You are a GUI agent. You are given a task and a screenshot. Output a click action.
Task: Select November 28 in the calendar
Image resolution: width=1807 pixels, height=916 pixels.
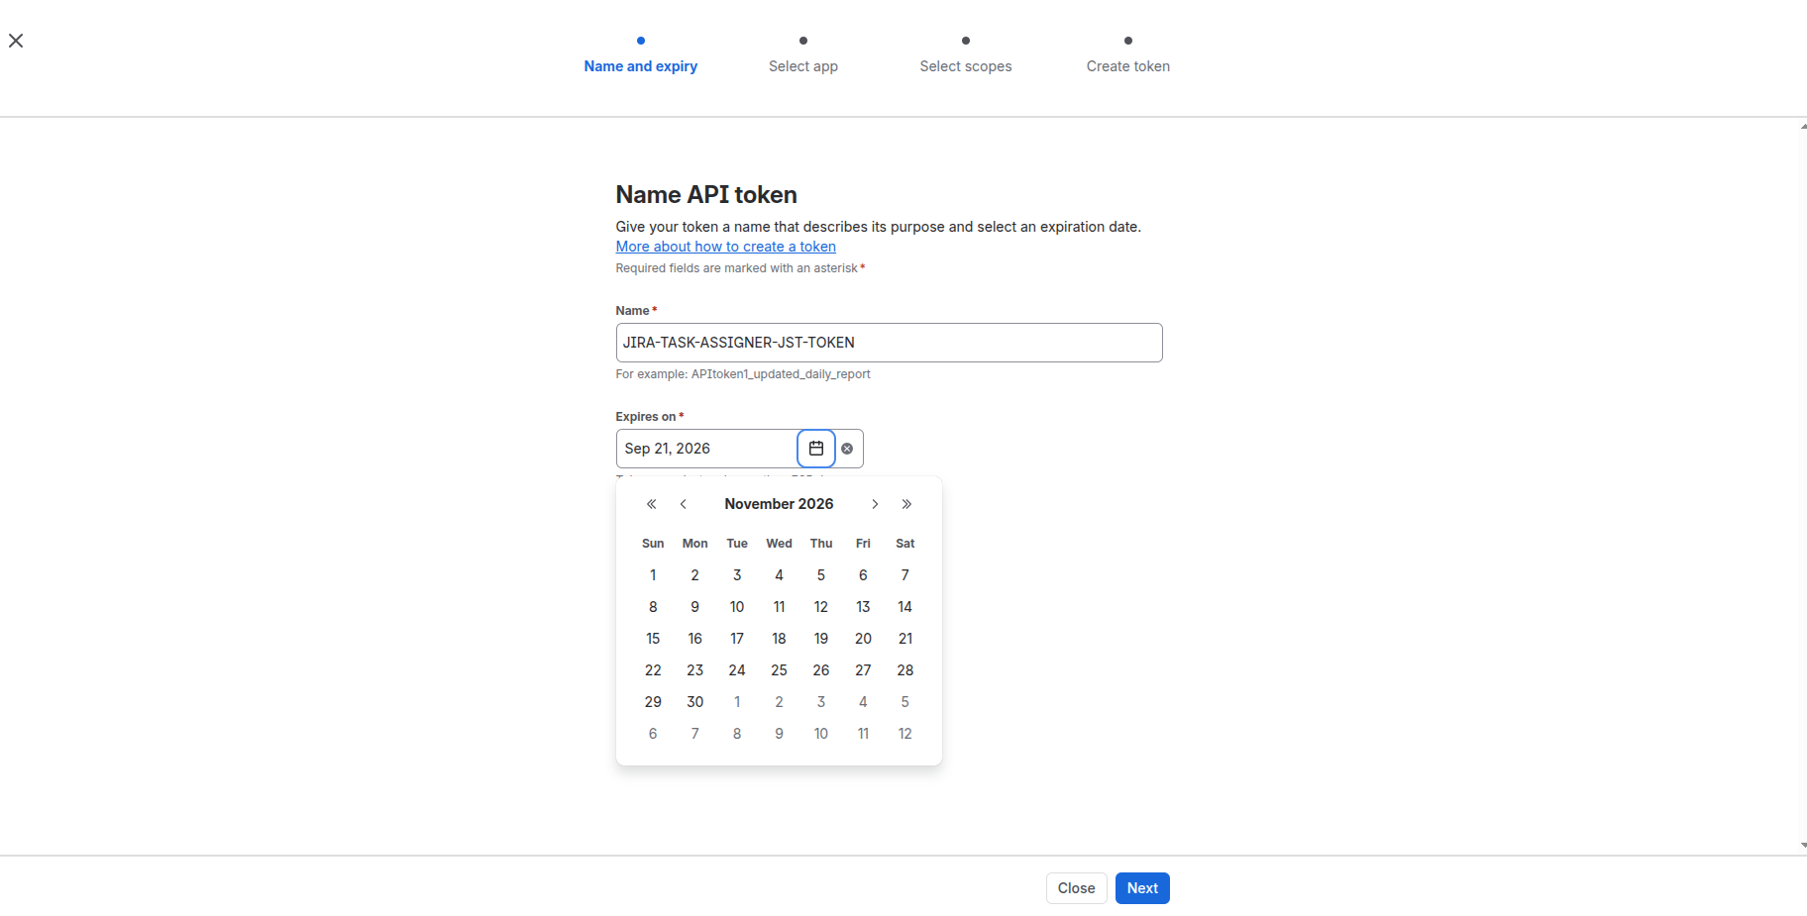(905, 670)
